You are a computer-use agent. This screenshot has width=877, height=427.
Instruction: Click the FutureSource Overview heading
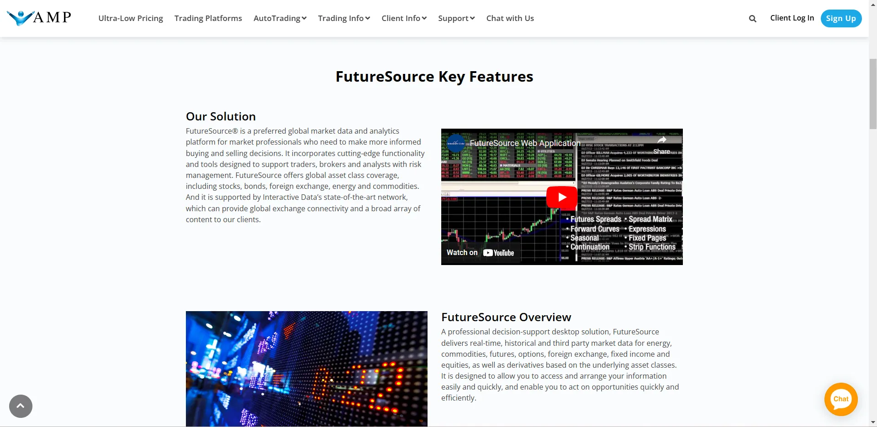click(x=506, y=317)
